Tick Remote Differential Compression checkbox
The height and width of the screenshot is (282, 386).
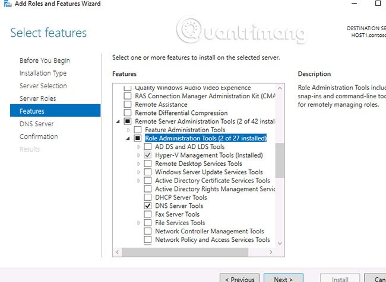[x=127, y=113]
